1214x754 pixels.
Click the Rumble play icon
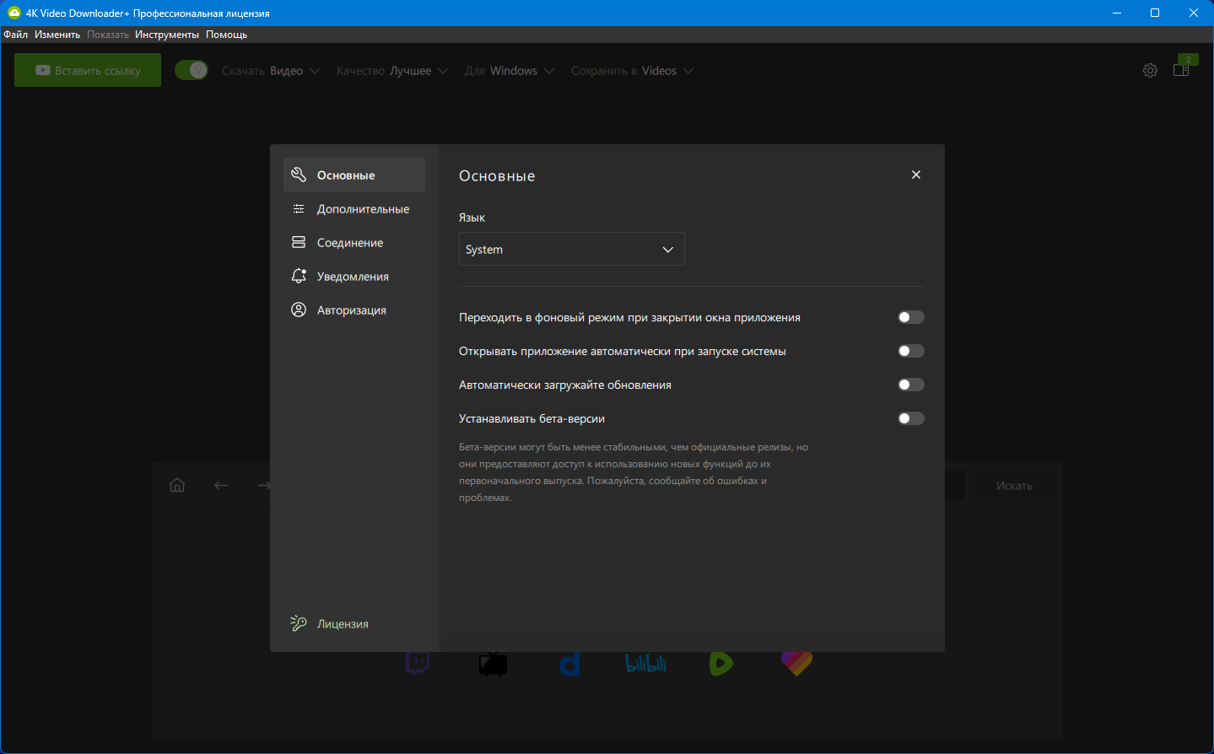coord(720,664)
